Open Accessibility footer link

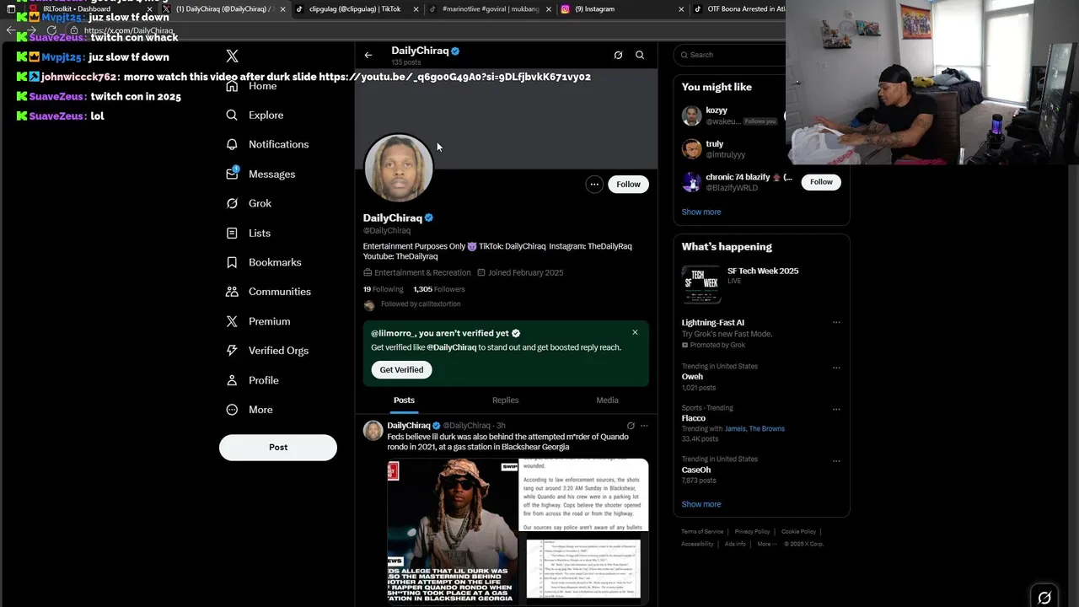click(x=697, y=544)
